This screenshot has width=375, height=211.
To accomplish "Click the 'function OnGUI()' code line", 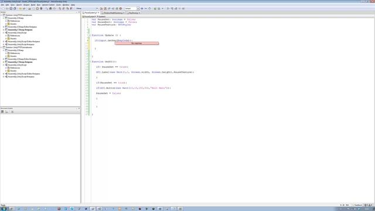I will pos(104,62).
